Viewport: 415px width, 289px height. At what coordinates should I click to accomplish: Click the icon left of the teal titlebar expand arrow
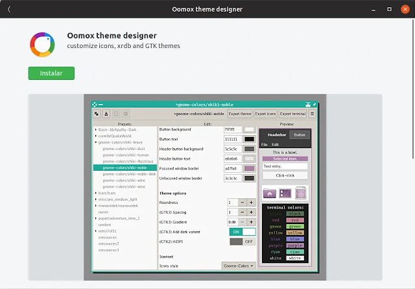(308, 105)
